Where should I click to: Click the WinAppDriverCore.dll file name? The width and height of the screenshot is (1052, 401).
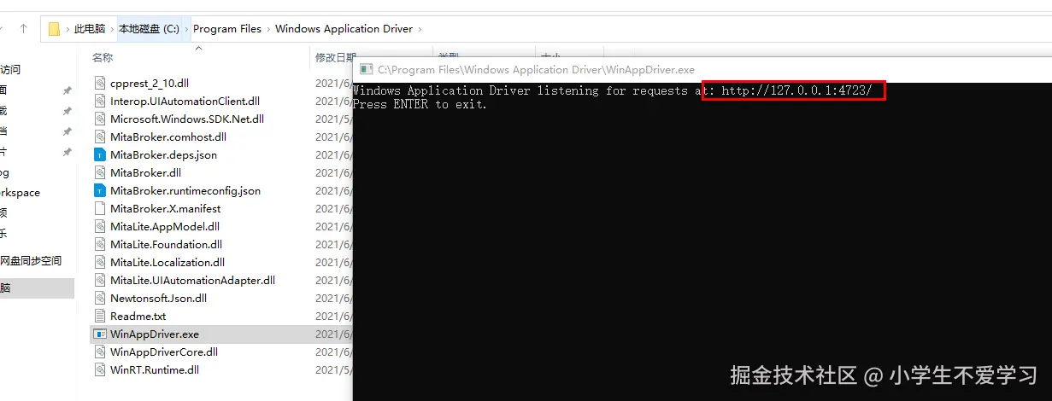(164, 352)
